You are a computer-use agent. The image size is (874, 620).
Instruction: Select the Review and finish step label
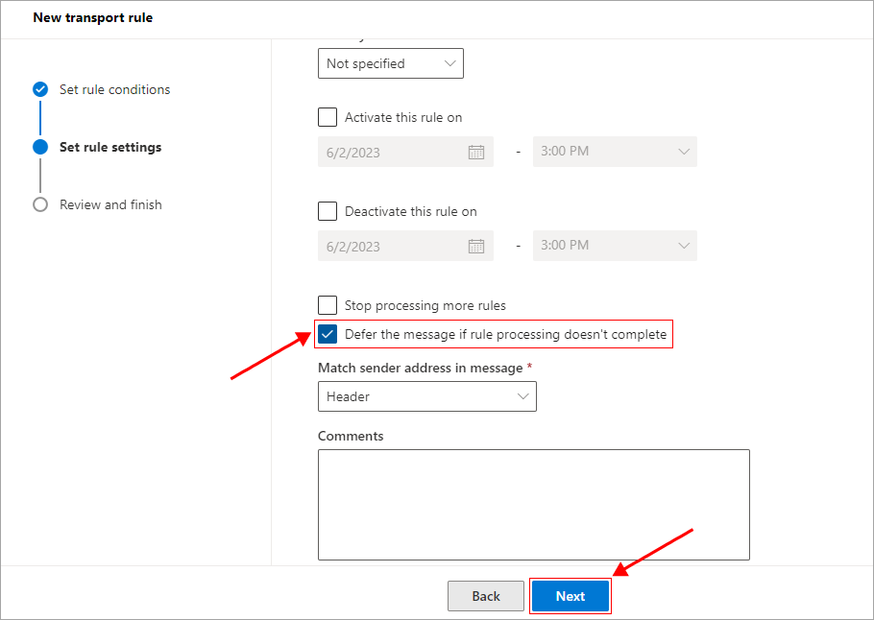pos(110,204)
